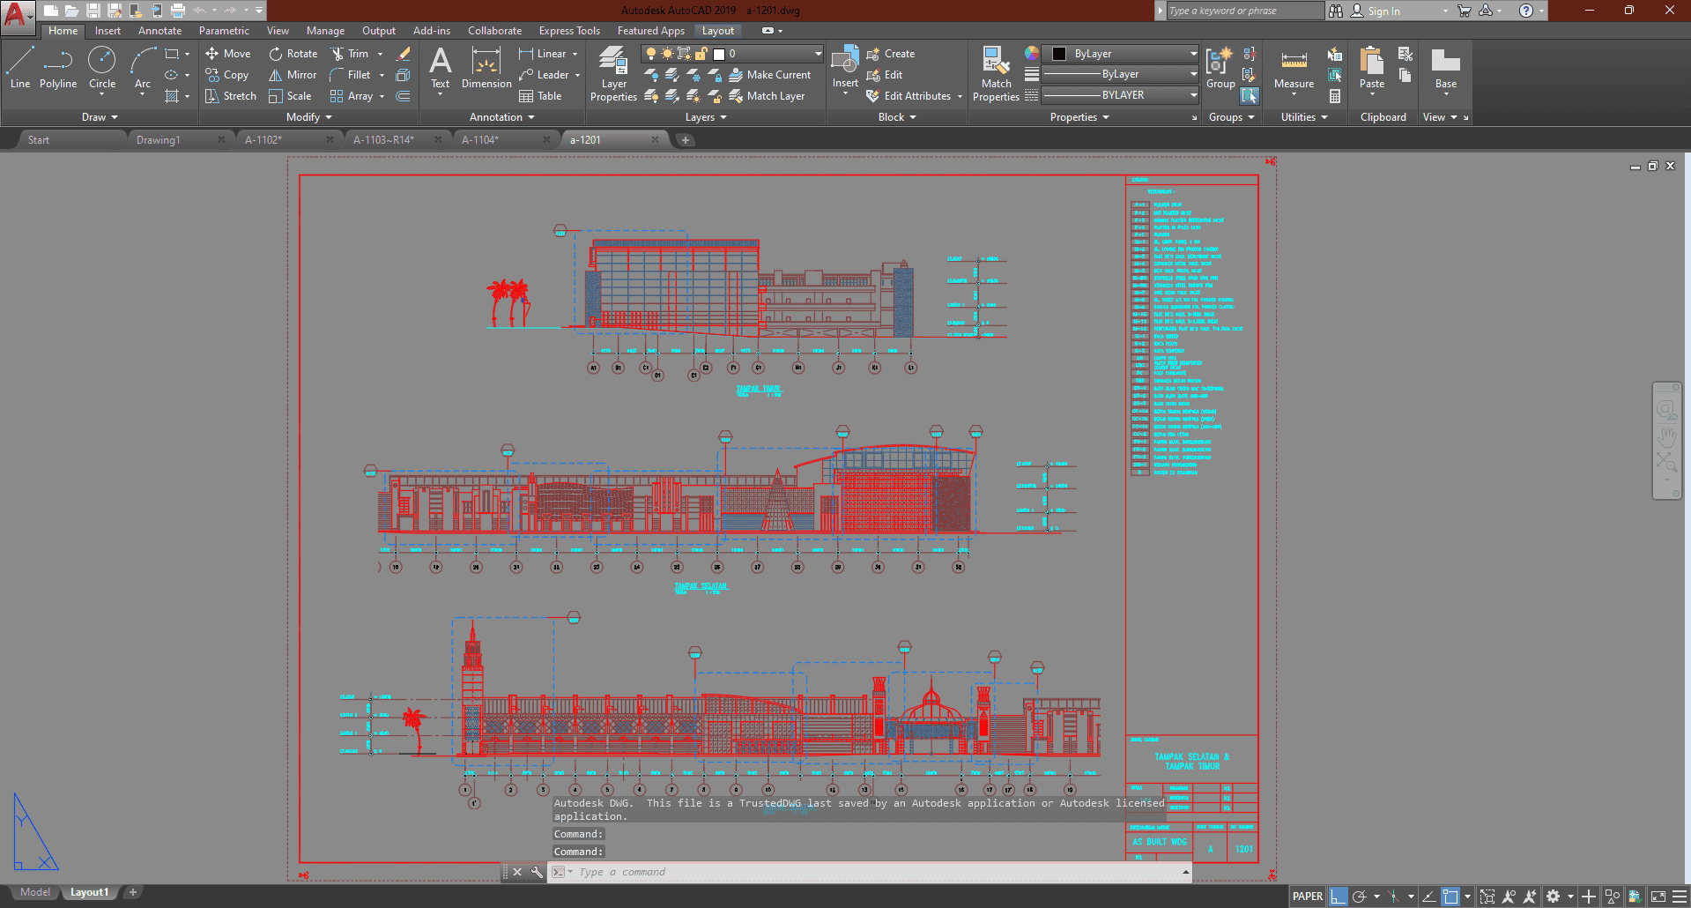Open the Annotate ribbon tab

click(159, 31)
